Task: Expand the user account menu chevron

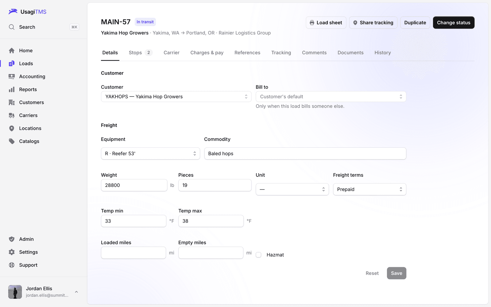Action: click(x=76, y=292)
